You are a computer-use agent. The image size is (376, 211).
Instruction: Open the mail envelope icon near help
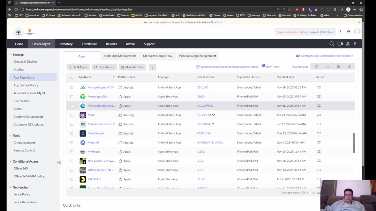(x=348, y=32)
